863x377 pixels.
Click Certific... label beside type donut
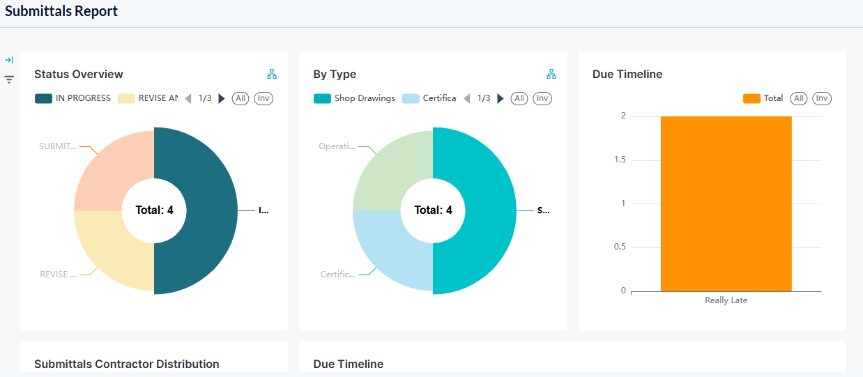tap(337, 275)
